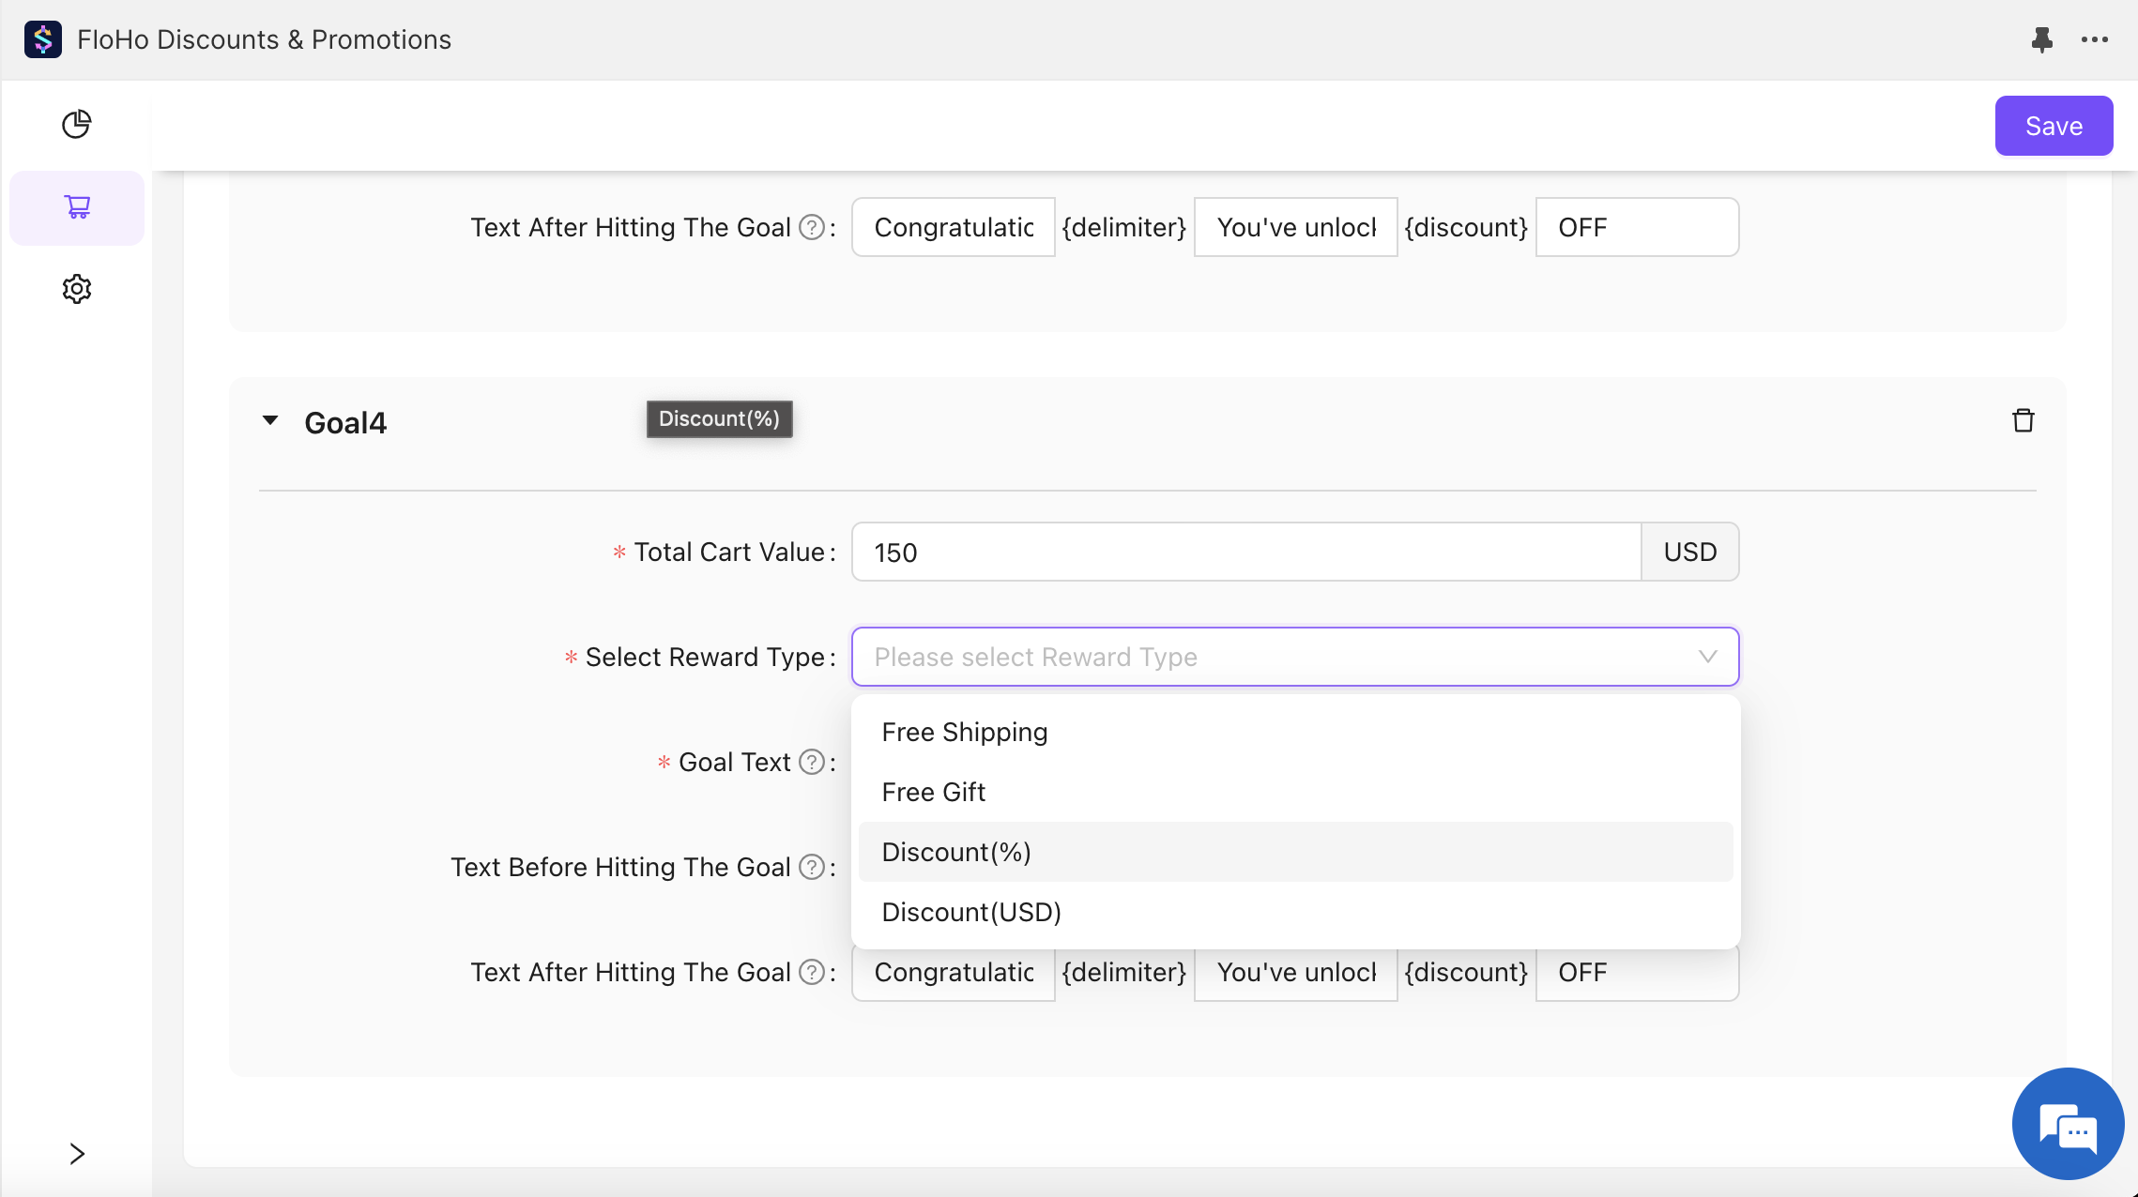The width and height of the screenshot is (2138, 1197).
Task: Edit the top Congratulations text field
Action: pyautogui.click(x=953, y=227)
